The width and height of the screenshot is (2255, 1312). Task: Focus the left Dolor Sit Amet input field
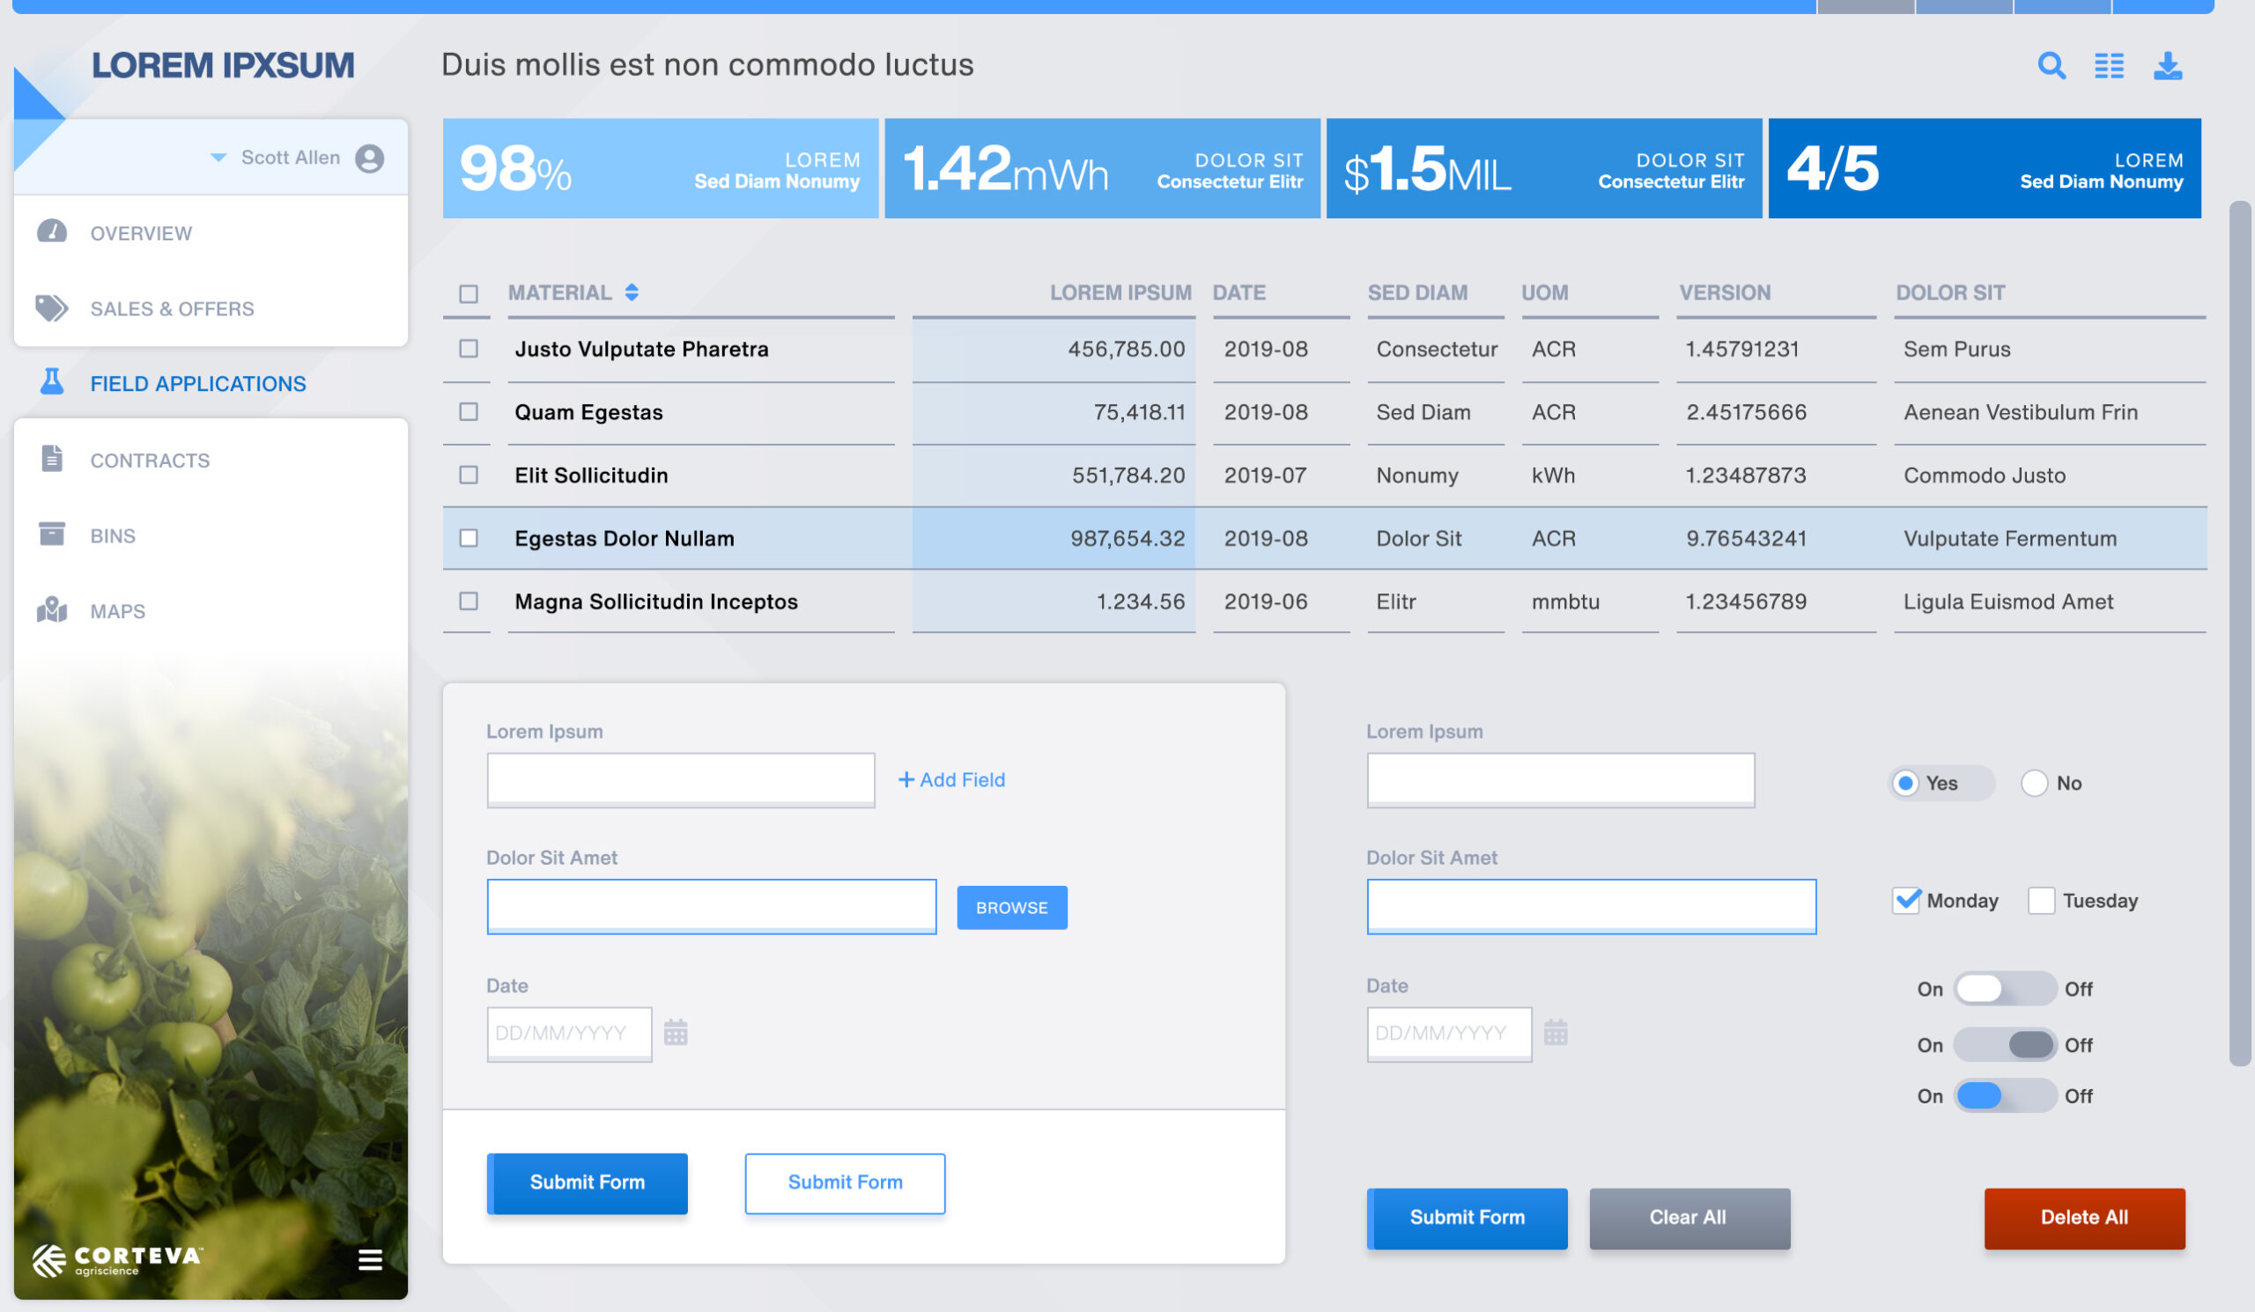tap(712, 907)
